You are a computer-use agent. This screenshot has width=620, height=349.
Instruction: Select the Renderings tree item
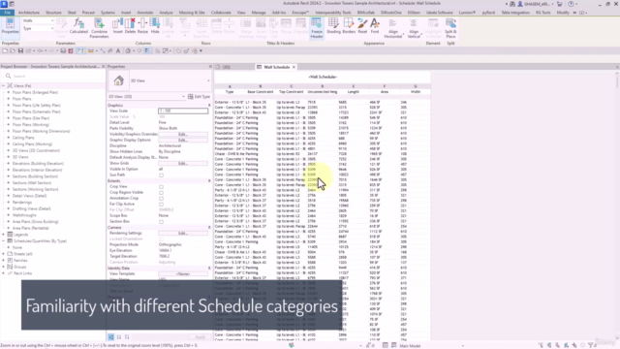coord(22,203)
